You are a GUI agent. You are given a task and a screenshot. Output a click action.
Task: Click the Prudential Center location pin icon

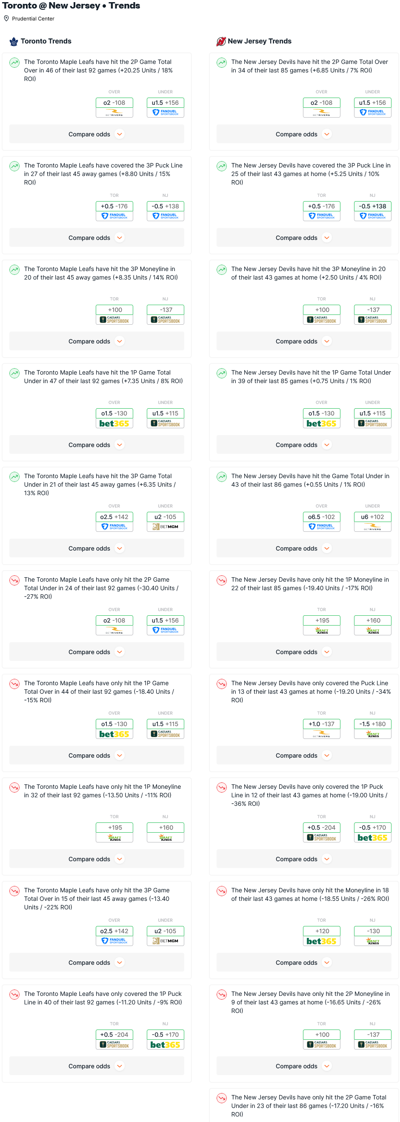pyautogui.click(x=6, y=19)
